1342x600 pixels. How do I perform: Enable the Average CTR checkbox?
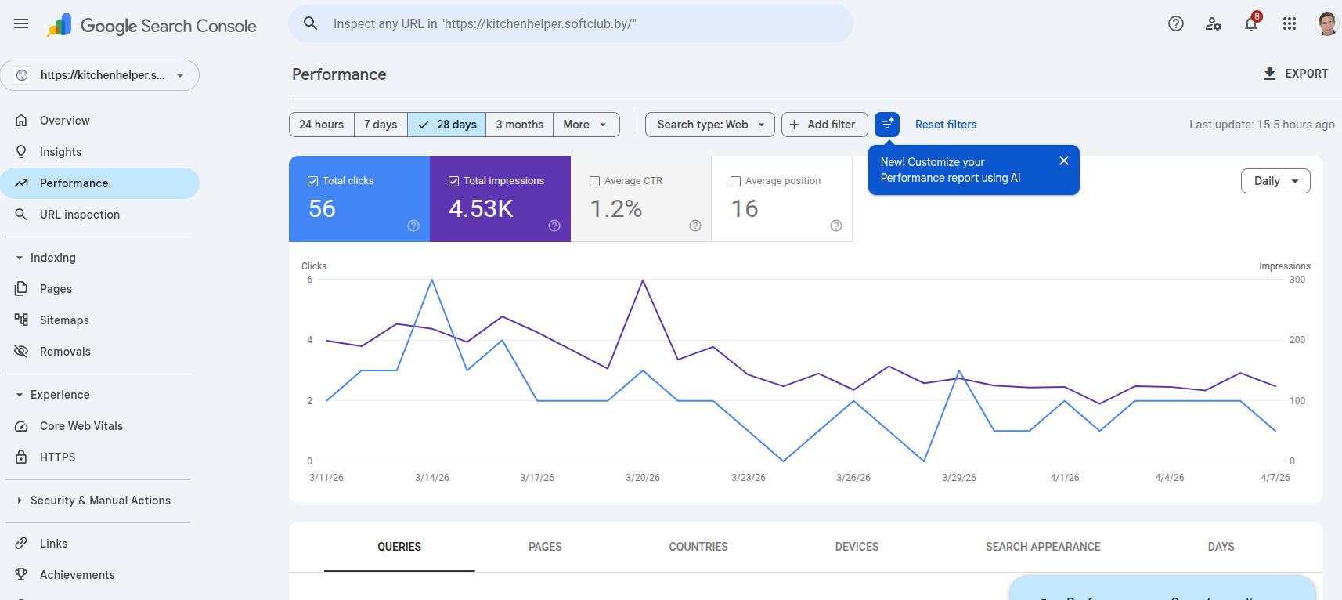[594, 181]
